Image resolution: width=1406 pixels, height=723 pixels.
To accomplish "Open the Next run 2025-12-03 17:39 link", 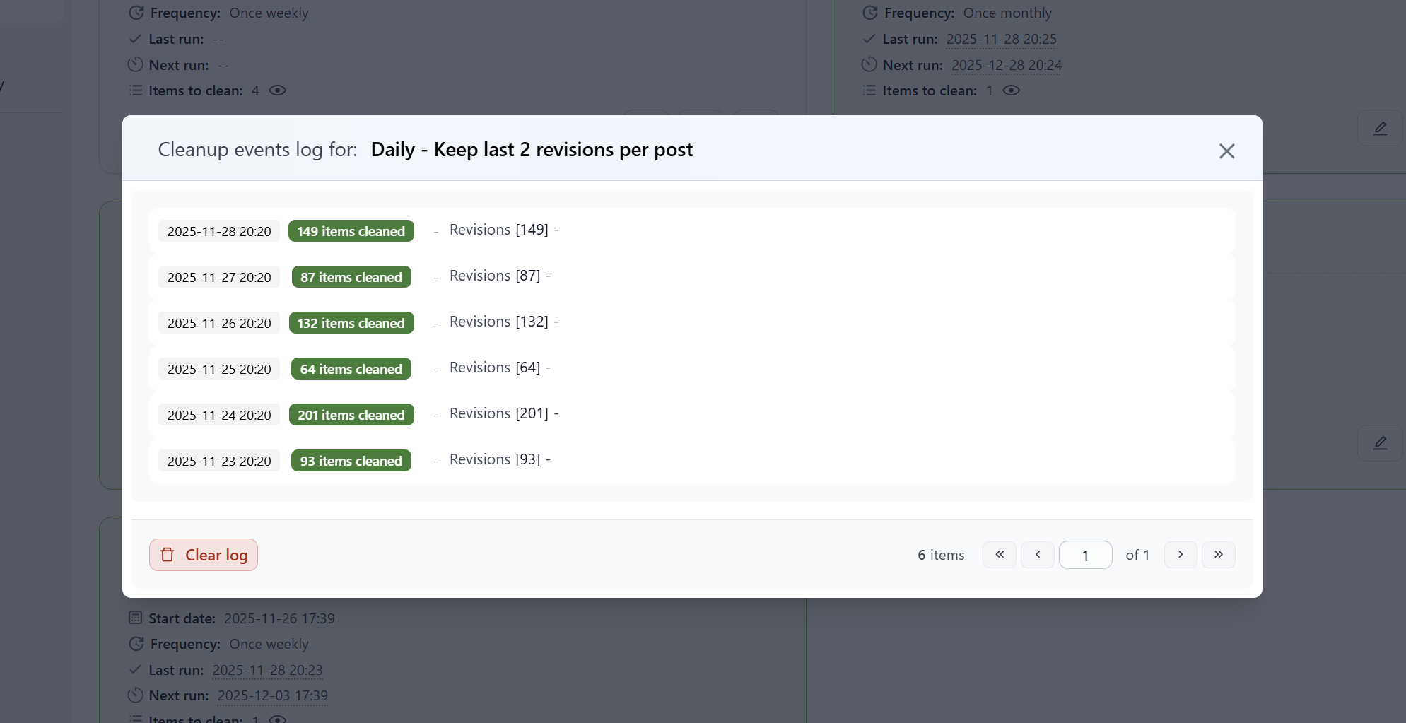I will [x=271, y=695].
